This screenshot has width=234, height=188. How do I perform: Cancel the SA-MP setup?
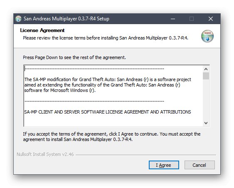coord(200,165)
